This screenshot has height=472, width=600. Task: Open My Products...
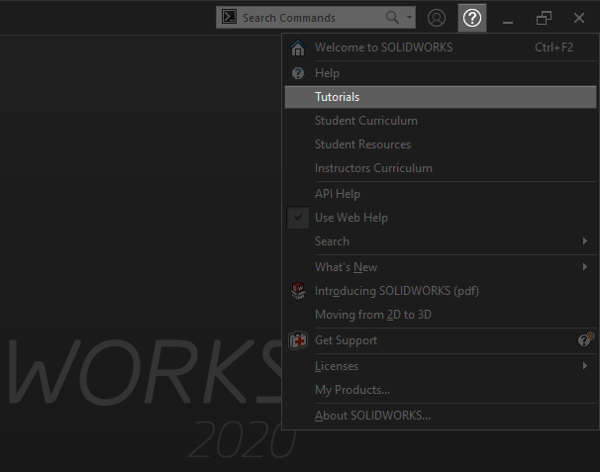pos(352,390)
